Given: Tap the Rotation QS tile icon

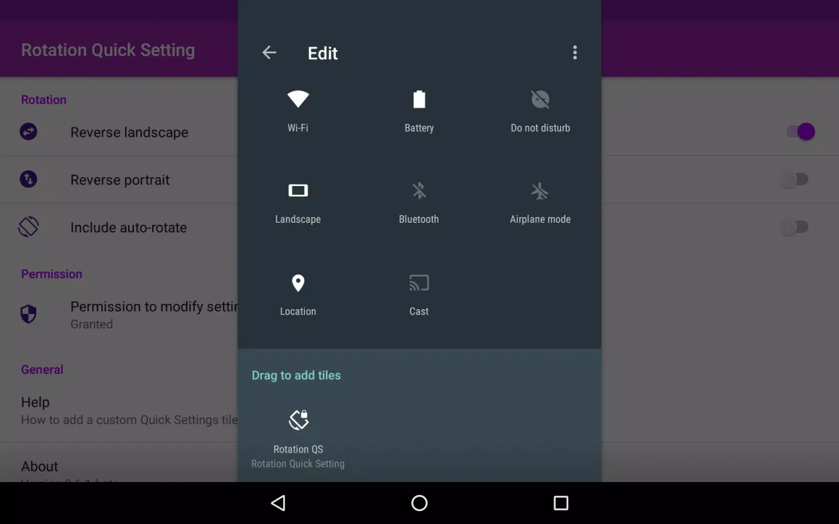Looking at the screenshot, I should click(x=298, y=420).
